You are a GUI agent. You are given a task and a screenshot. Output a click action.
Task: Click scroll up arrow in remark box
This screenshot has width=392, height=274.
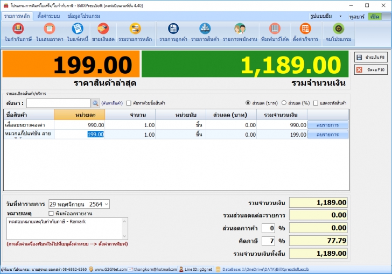tap(125, 221)
